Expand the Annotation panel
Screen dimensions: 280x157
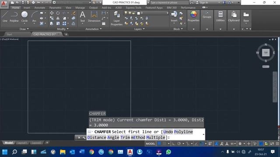point(93,29)
